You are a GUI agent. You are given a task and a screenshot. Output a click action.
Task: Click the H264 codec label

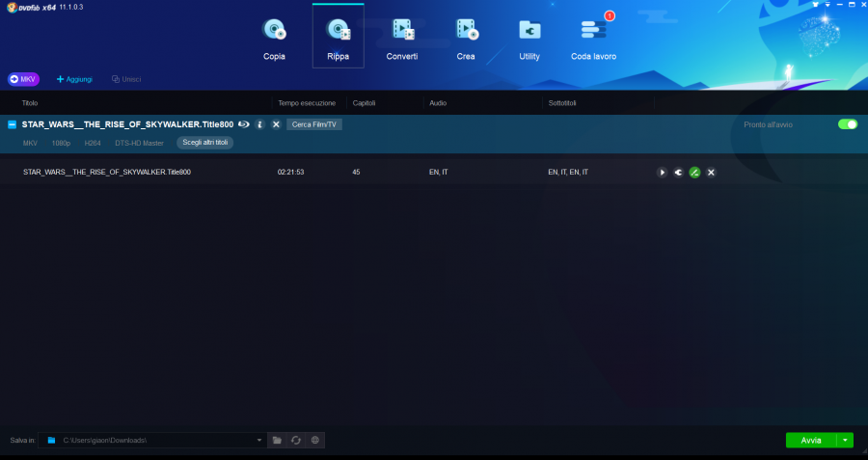pyautogui.click(x=93, y=143)
